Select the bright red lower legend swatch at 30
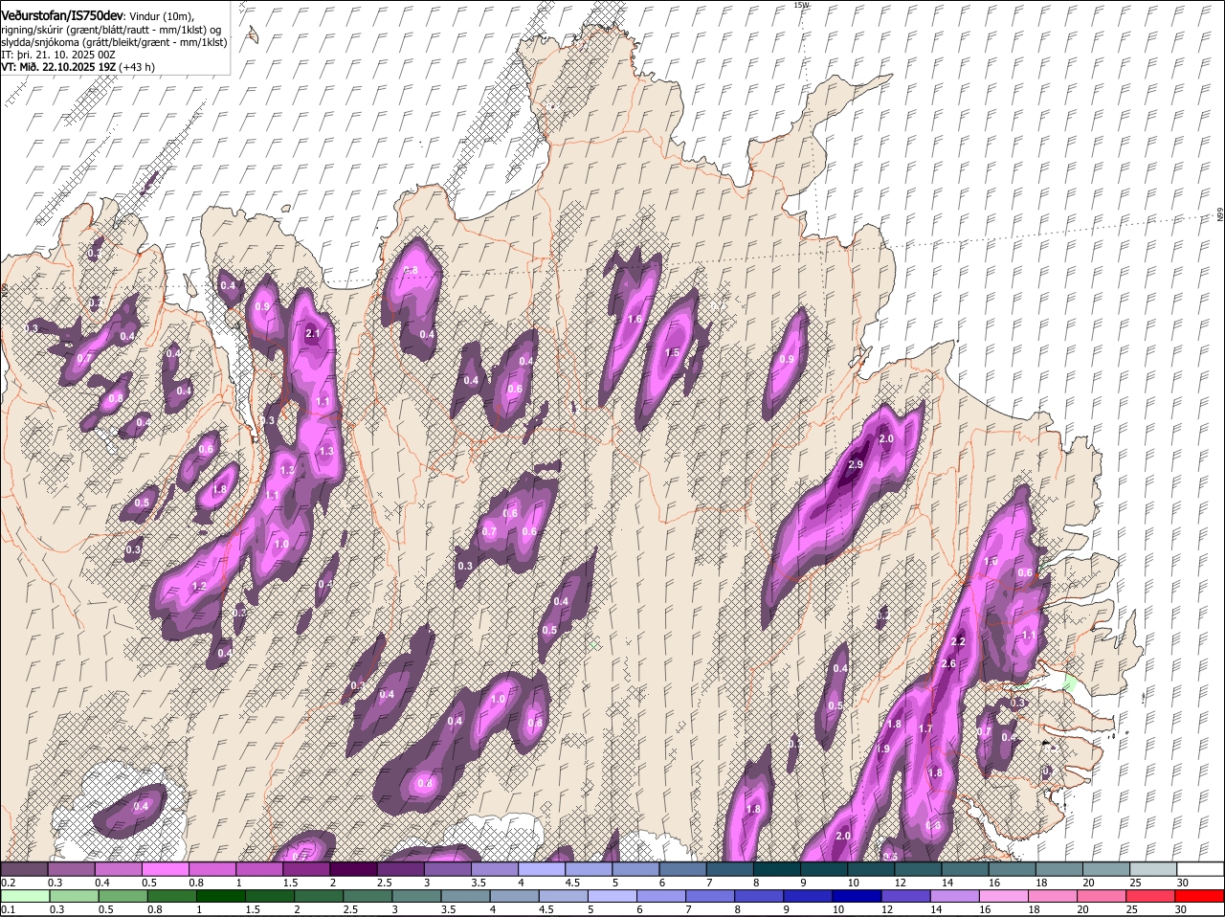Viewport: 1225px width, 917px height. [1200, 897]
